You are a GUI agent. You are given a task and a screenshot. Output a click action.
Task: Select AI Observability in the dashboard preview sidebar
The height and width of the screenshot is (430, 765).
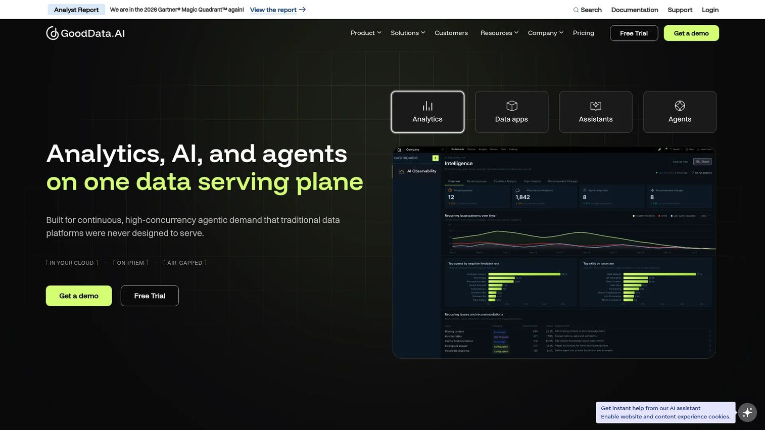(417, 171)
